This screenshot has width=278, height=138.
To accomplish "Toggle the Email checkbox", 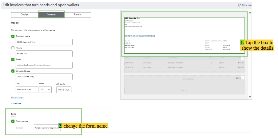I will 13,59.
